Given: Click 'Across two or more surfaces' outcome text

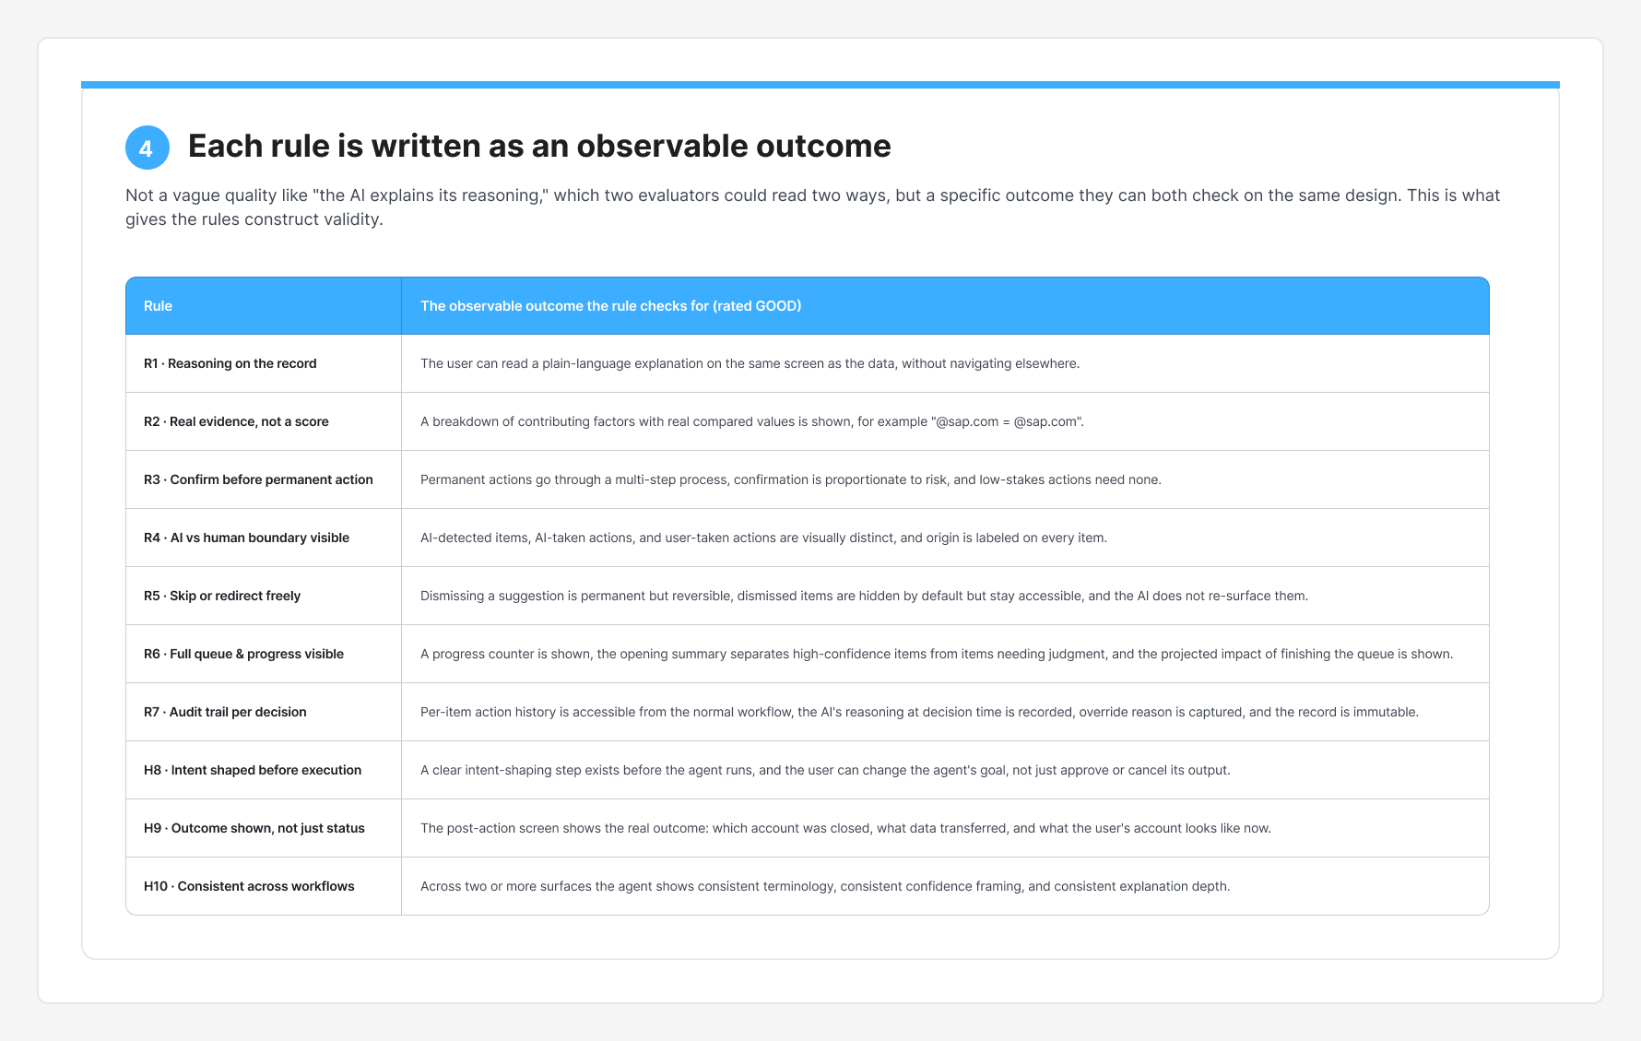Looking at the screenshot, I should tap(825, 886).
